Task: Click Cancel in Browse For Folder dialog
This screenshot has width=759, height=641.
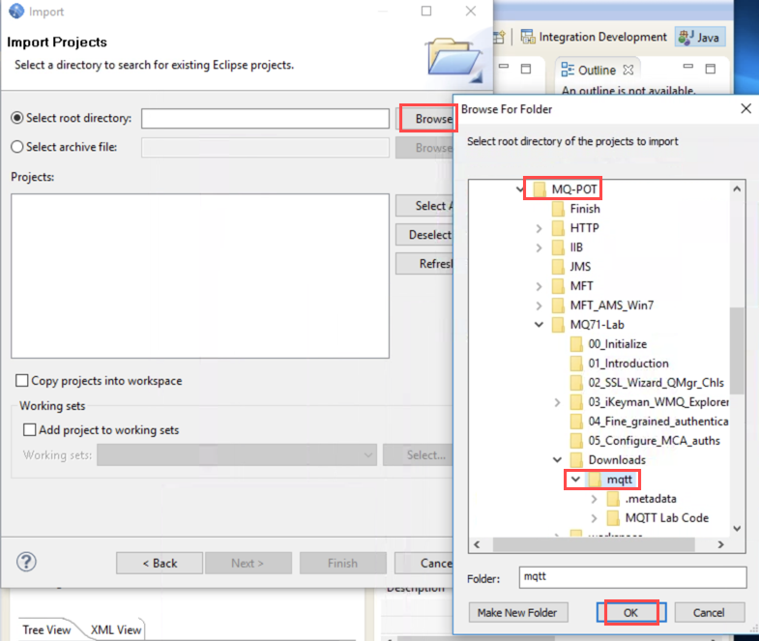Action: click(709, 612)
